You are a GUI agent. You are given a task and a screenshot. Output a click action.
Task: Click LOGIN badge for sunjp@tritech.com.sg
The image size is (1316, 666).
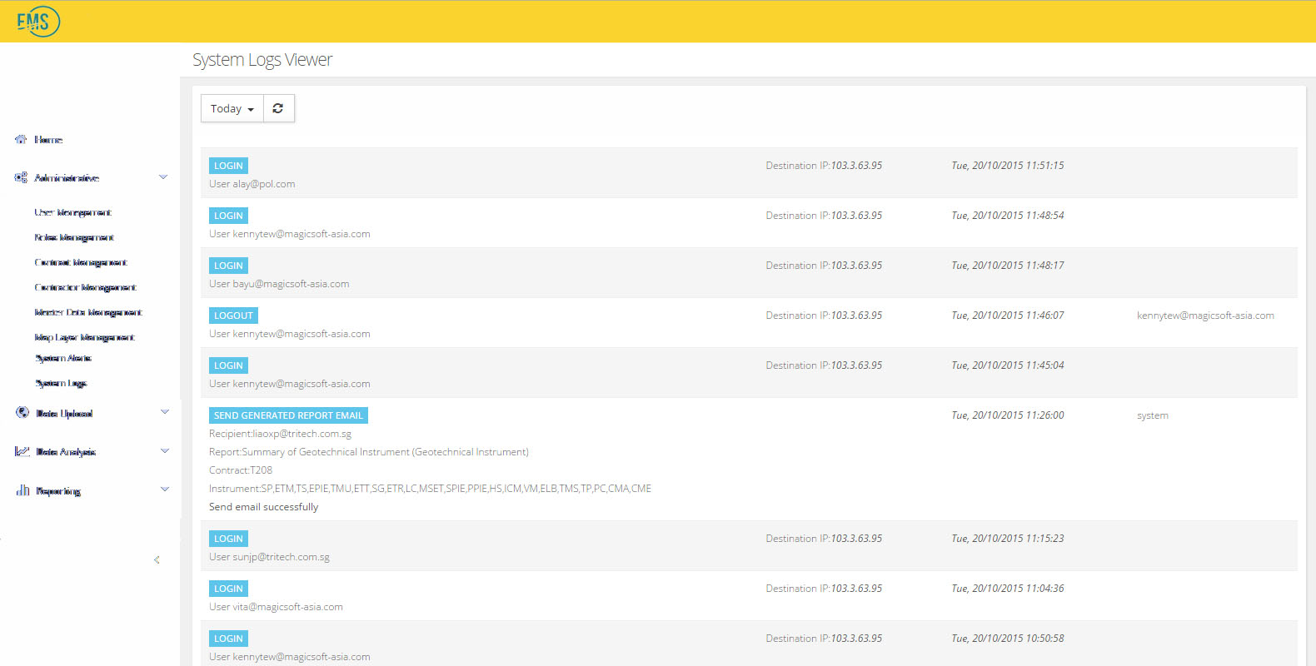tap(228, 539)
